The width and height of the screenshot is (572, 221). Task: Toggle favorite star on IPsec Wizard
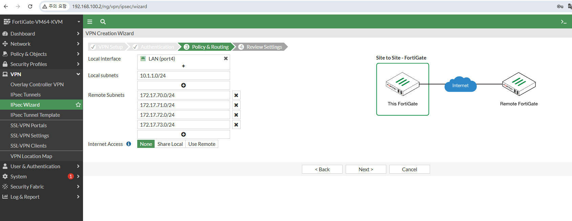[78, 105]
